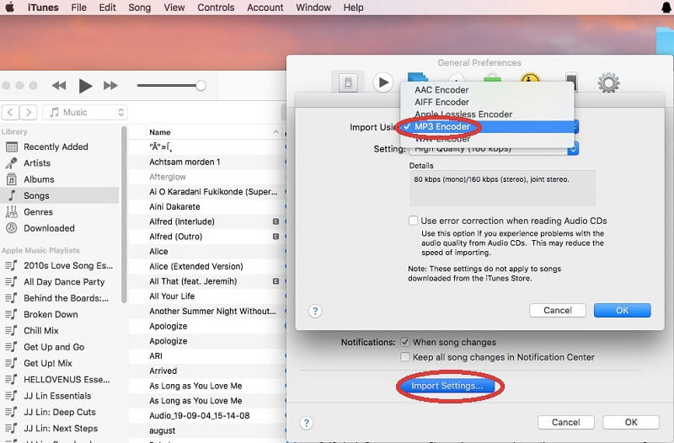
Task: Open the Broken Down playlist
Action: click(x=51, y=314)
